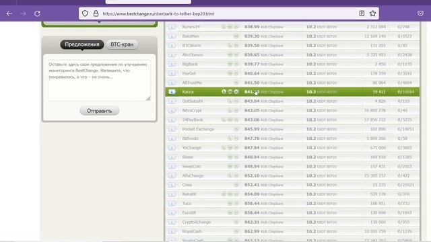Viewport: 431px width, 242px height.
Task: Click the 852.10 rate value
Action: click(252, 176)
